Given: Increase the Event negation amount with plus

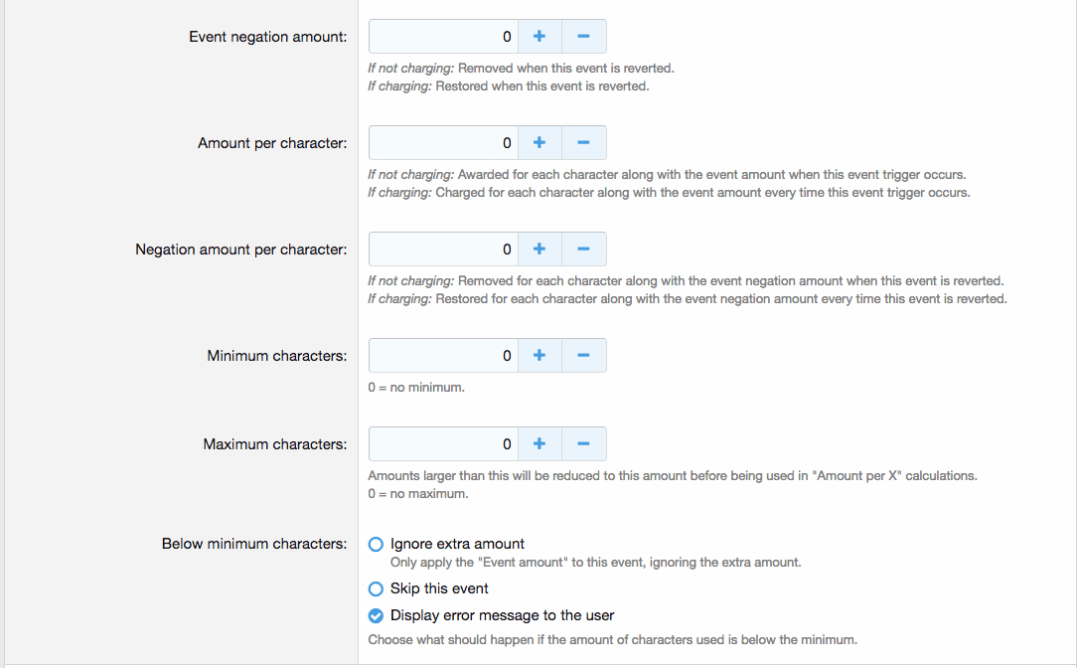Looking at the screenshot, I should tap(539, 37).
